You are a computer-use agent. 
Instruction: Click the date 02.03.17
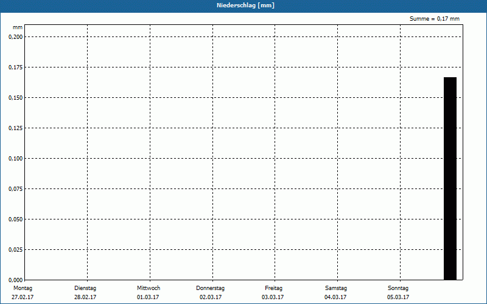211,297
